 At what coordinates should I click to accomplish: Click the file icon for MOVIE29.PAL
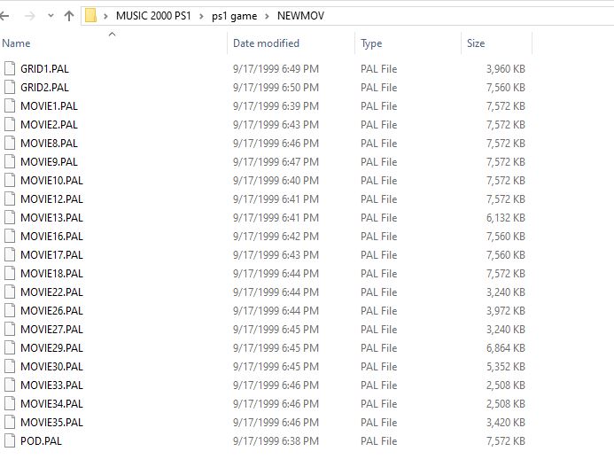click(x=10, y=347)
